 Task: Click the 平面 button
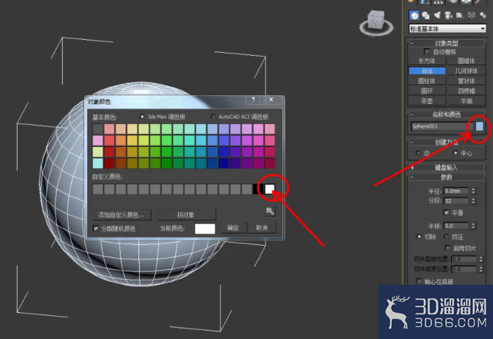tap(466, 101)
